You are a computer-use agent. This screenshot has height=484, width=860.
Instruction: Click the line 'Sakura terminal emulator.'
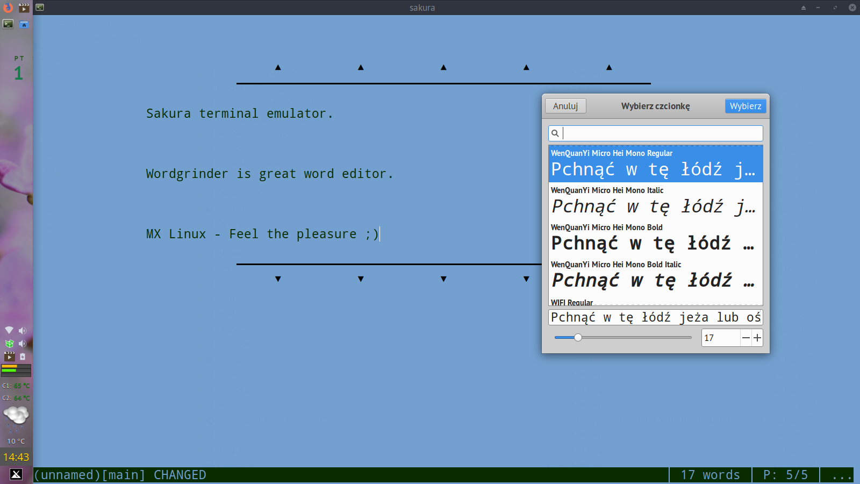(240, 113)
